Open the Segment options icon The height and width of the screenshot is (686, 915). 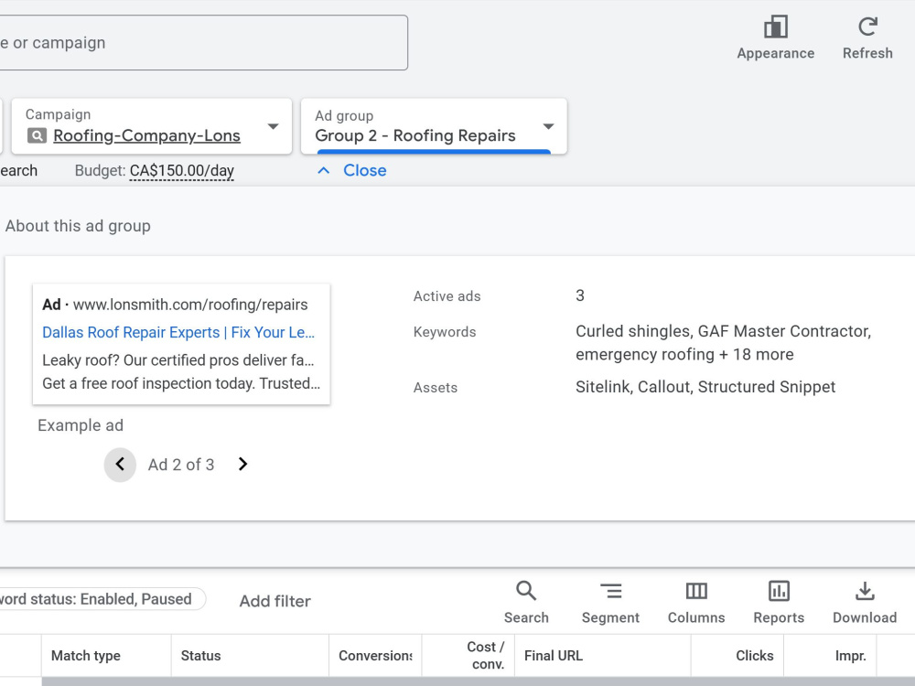[x=610, y=591]
